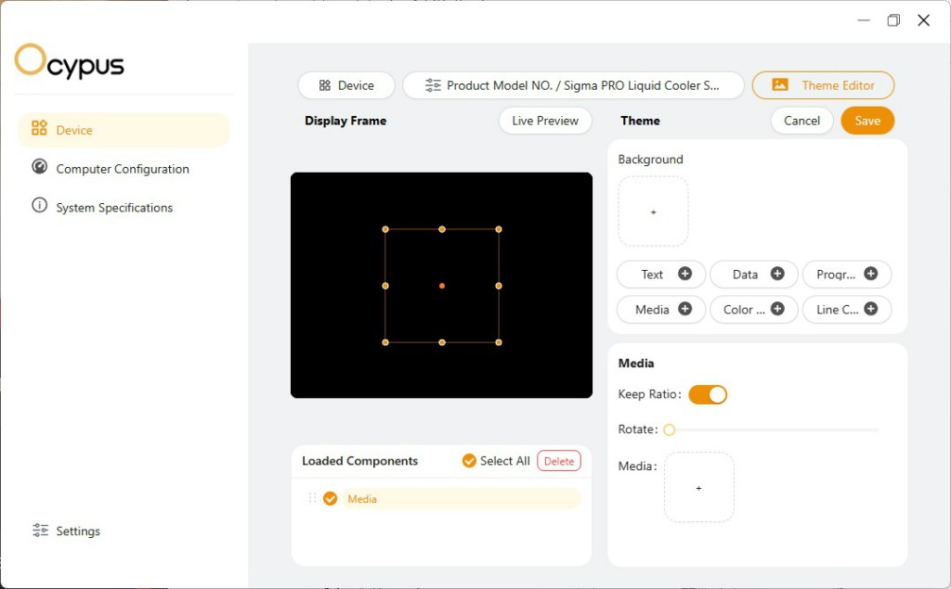This screenshot has height=589, width=951.
Task: Open the Device selector at top
Action: (x=346, y=85)
